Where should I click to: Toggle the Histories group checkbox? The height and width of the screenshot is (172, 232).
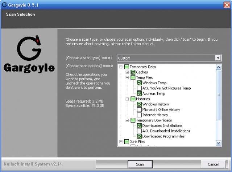pos(133,99)
